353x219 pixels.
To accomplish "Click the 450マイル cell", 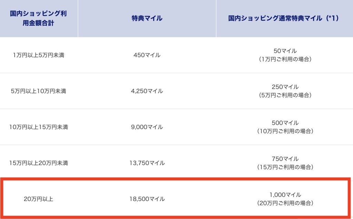I will coord(147,55).
